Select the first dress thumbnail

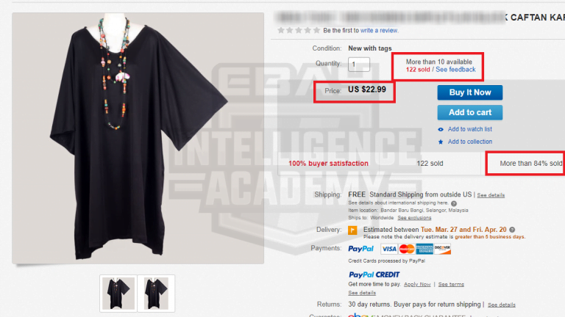pos(118,294)
